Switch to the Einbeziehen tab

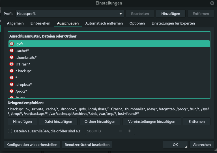point(40,23)
